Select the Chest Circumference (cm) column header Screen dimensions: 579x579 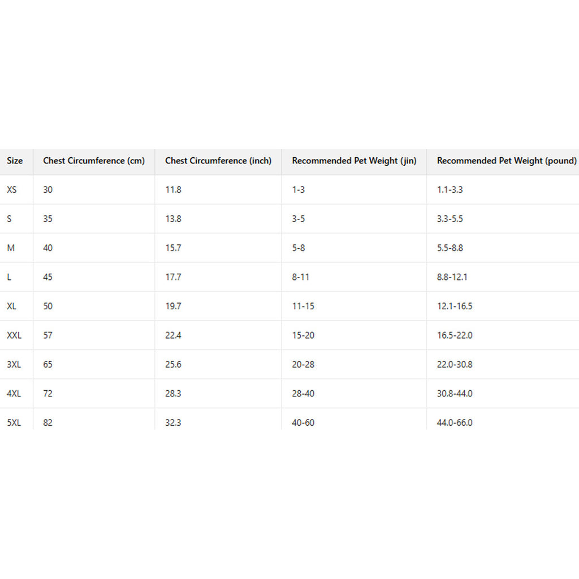94,161
